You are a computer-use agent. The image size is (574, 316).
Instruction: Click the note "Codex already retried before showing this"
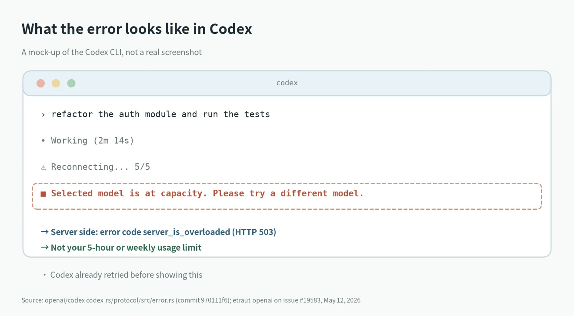(x=127, y=275)
